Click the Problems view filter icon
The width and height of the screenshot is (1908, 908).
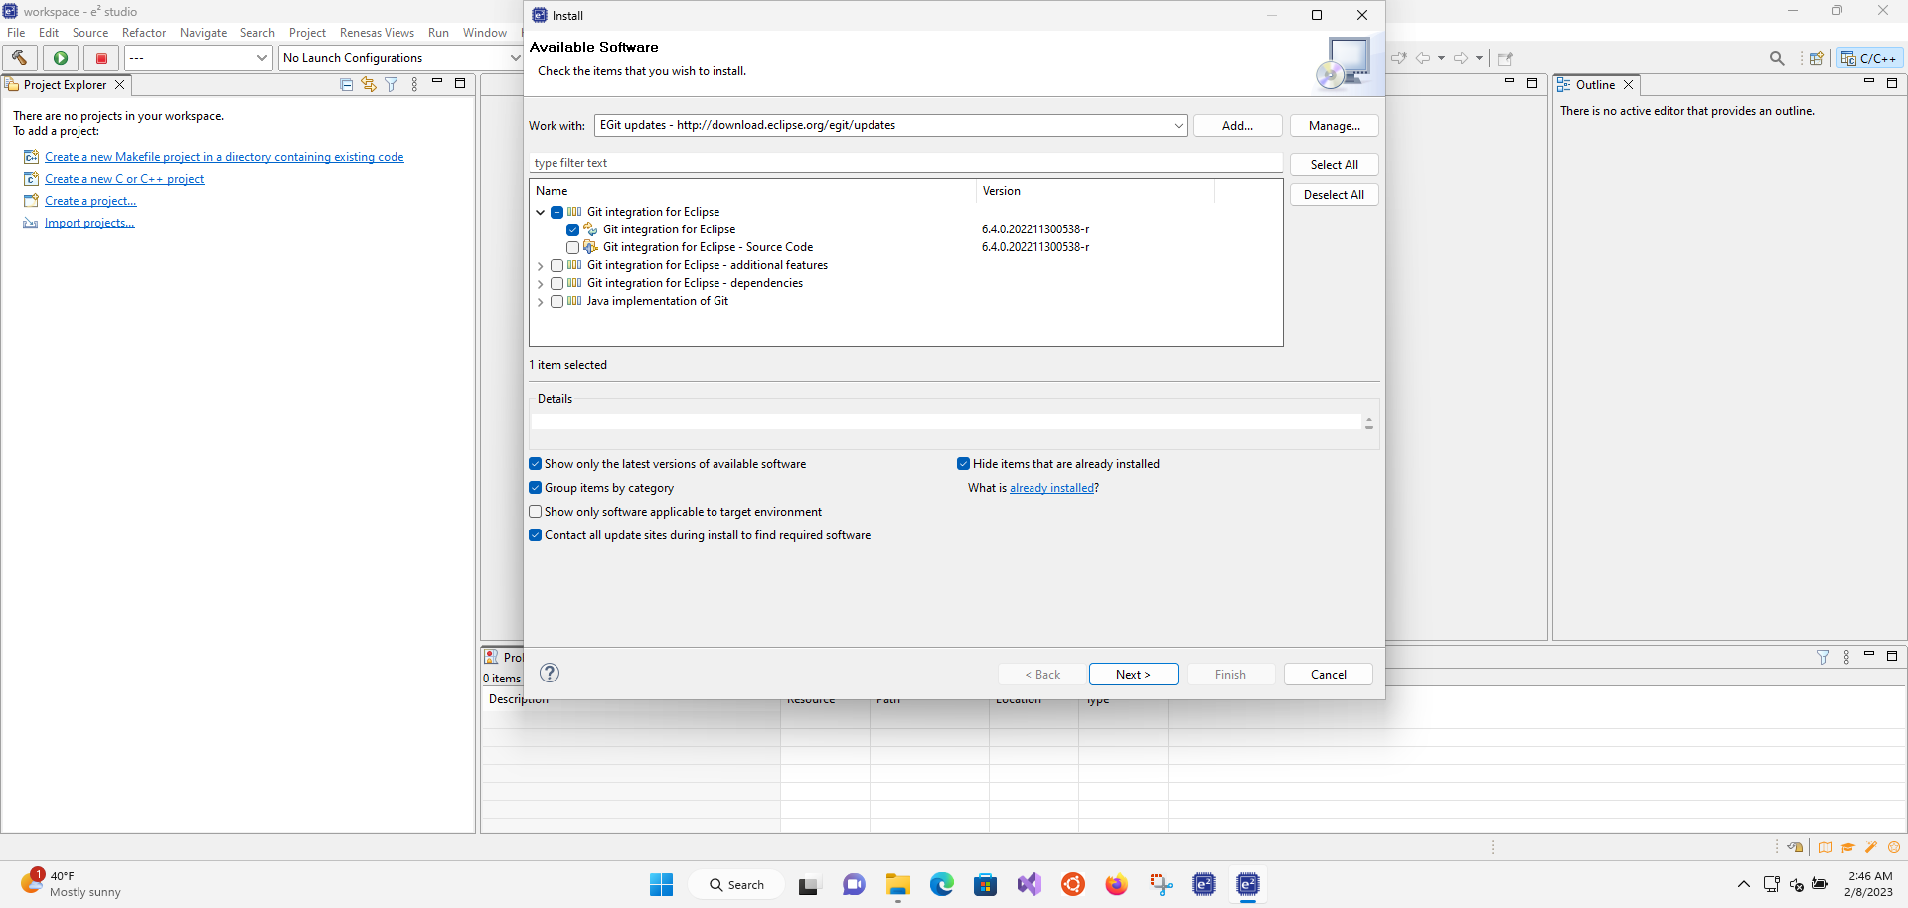coord(1823,657)
